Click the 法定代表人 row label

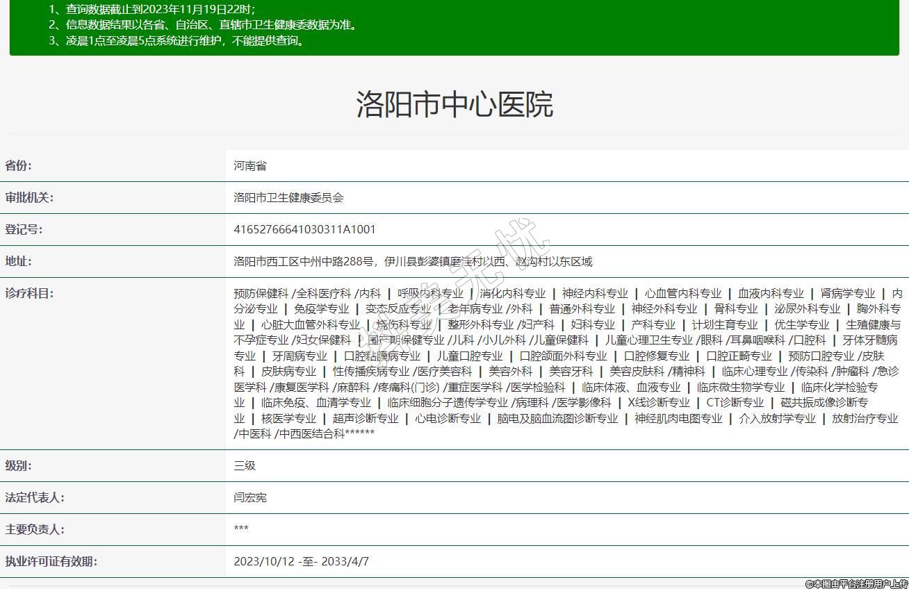(34, 497)
